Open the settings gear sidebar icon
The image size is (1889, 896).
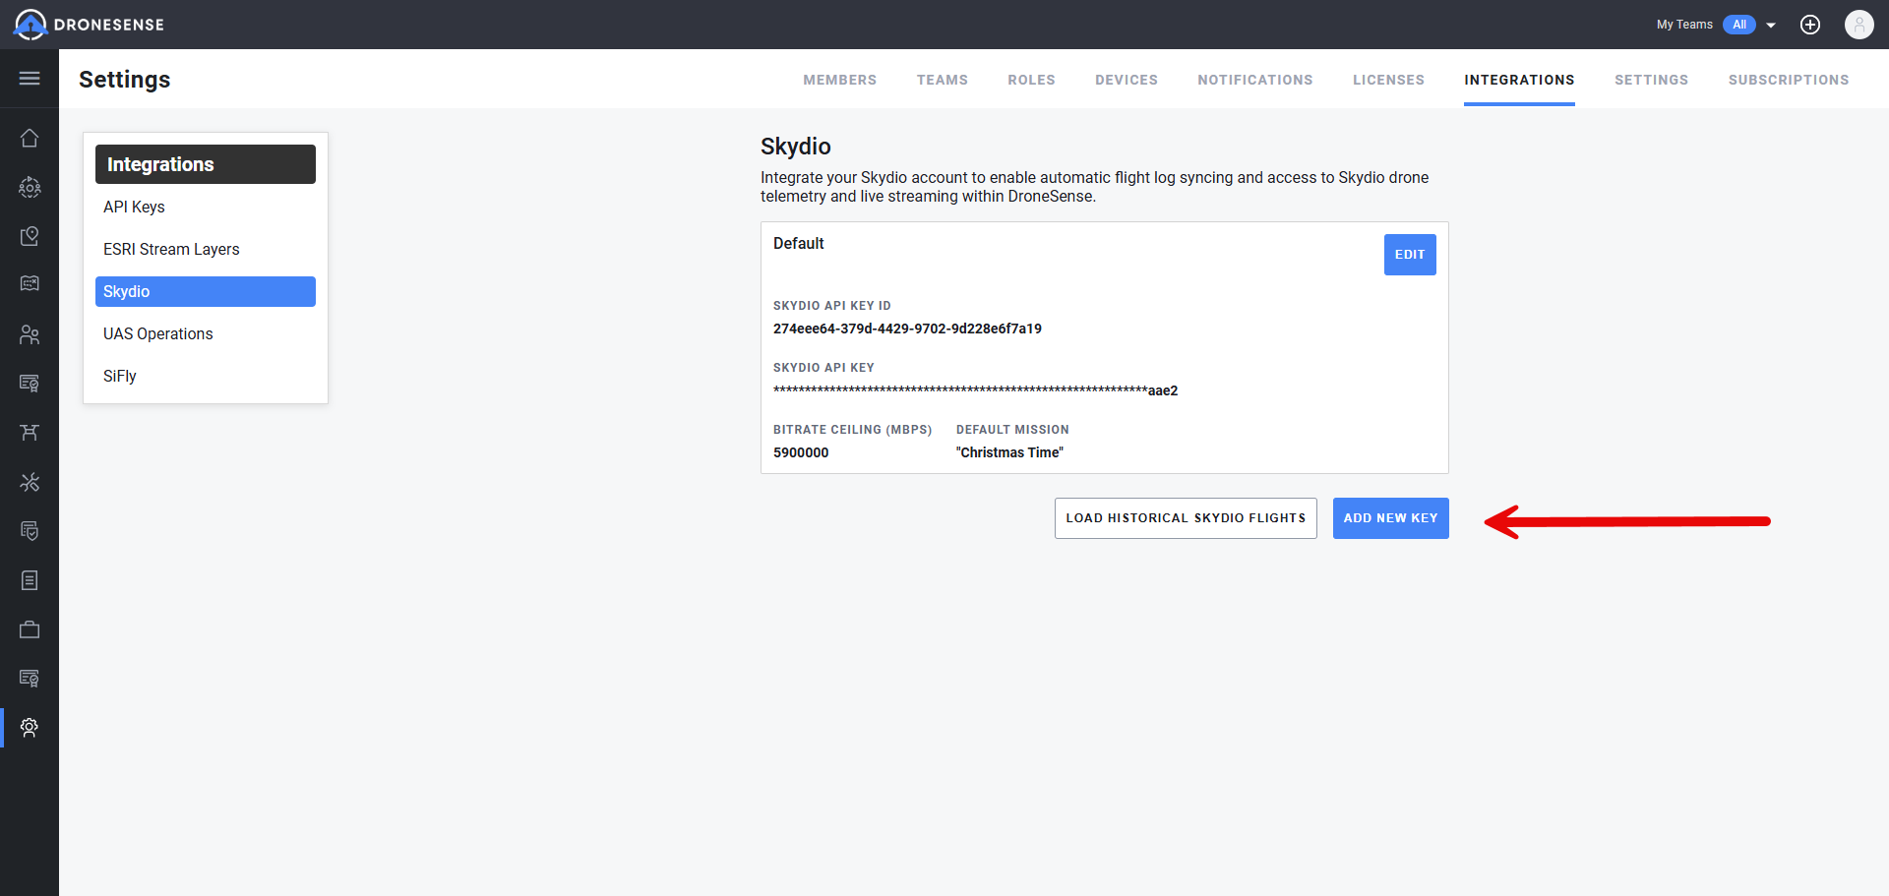(x=30, y=728)
